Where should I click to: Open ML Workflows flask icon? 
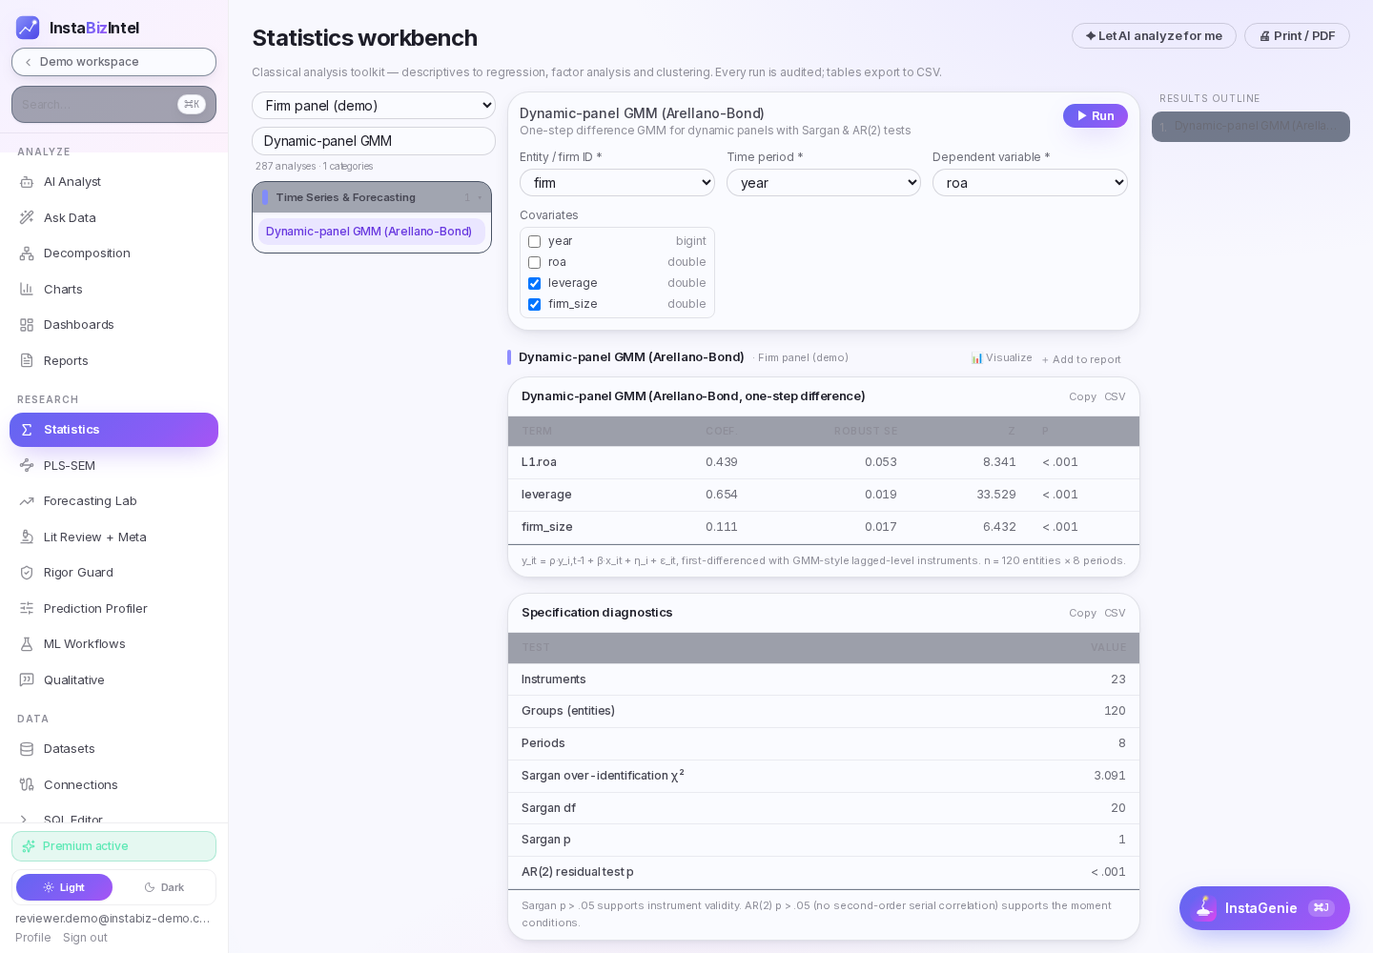pyautogui.click(x=27, y=644)
